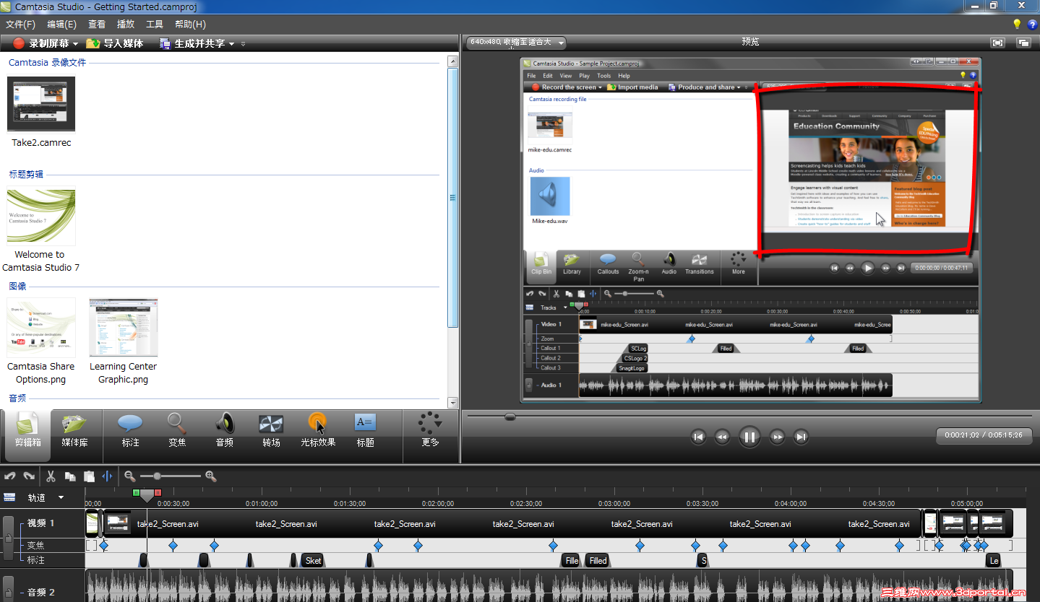The height and width of the screenshot is (602, 1040).
Task: Show 更多 additional task tabs
Action: 430,431
